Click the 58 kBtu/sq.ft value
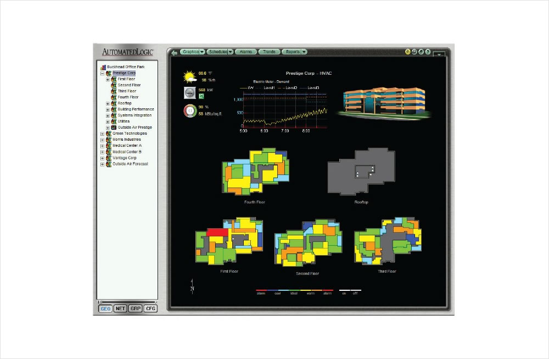 point(210,114)
